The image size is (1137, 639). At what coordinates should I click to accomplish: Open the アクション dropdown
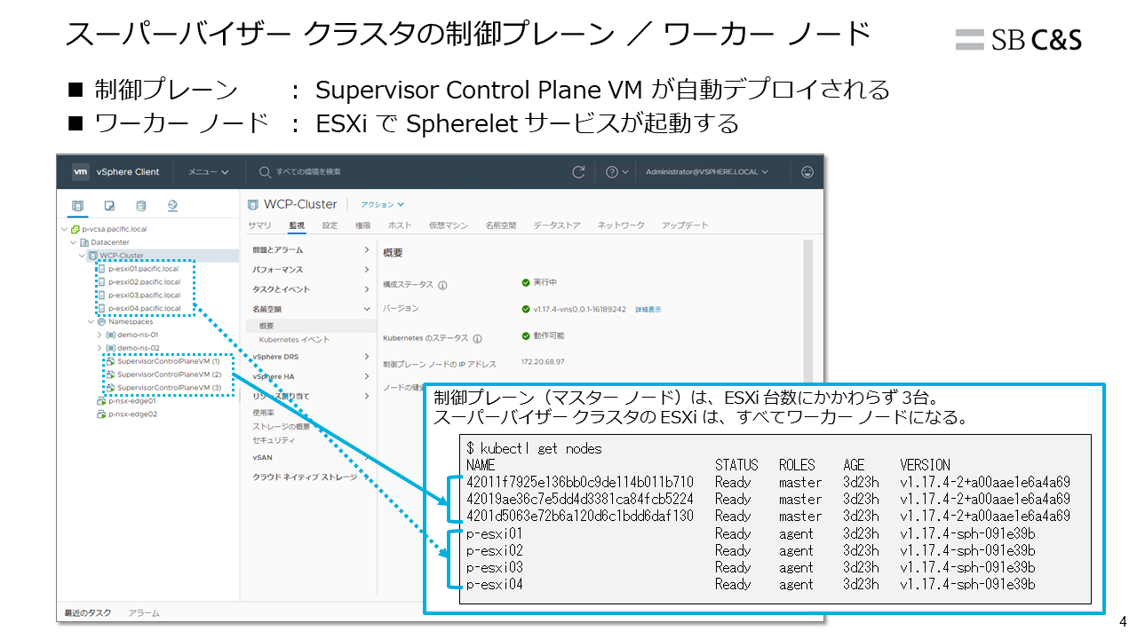[382, 204]
